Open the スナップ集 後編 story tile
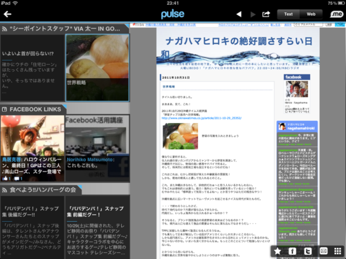 pos(32,227)
